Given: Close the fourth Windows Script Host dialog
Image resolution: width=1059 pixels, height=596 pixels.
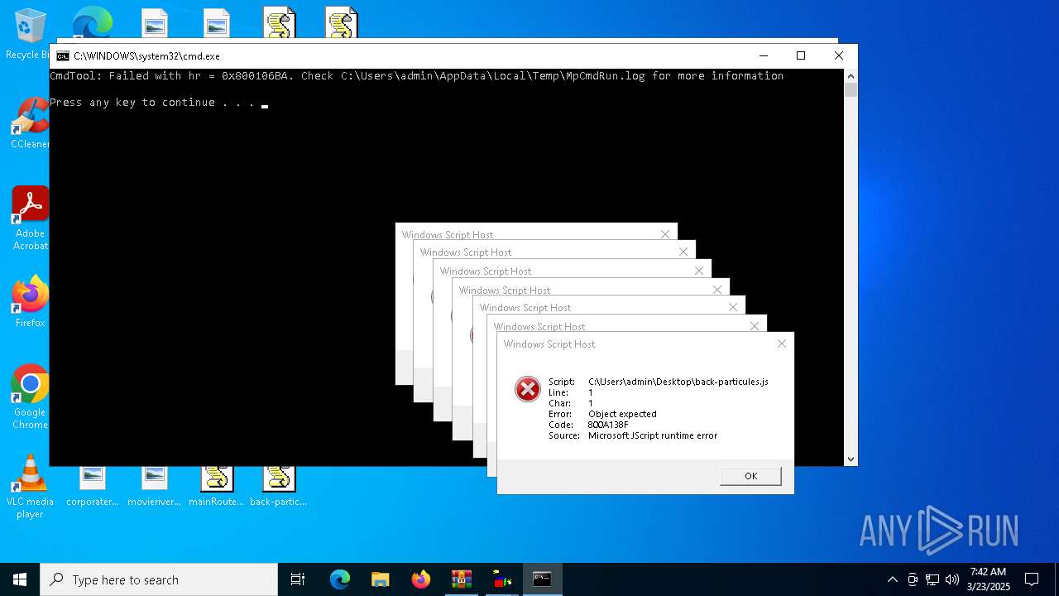Looking at the screenshot, I should pyautogui.click(x=717, y=290).
